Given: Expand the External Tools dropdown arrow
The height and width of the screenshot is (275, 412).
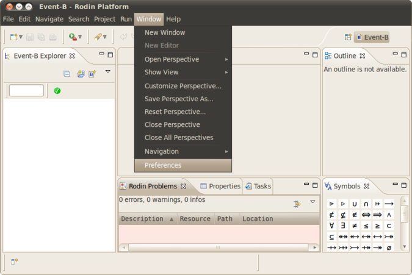Looking at the screenshot, I should tap(80, 37).
